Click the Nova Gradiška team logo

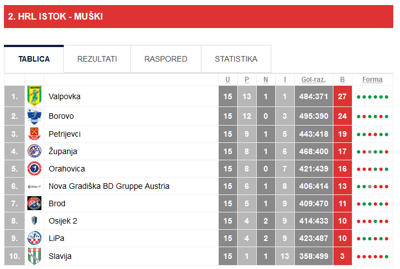click(34, 186)
